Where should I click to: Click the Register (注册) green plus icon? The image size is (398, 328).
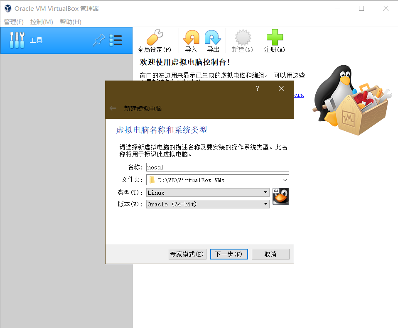pyautogui.click(x=274, y=41)
